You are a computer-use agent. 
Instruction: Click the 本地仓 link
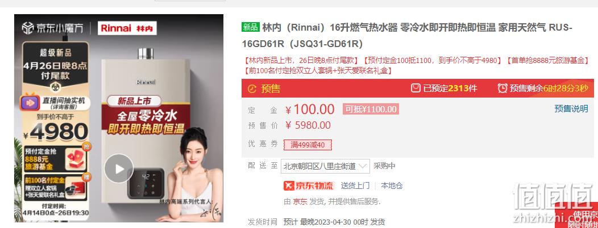[392, 186]
